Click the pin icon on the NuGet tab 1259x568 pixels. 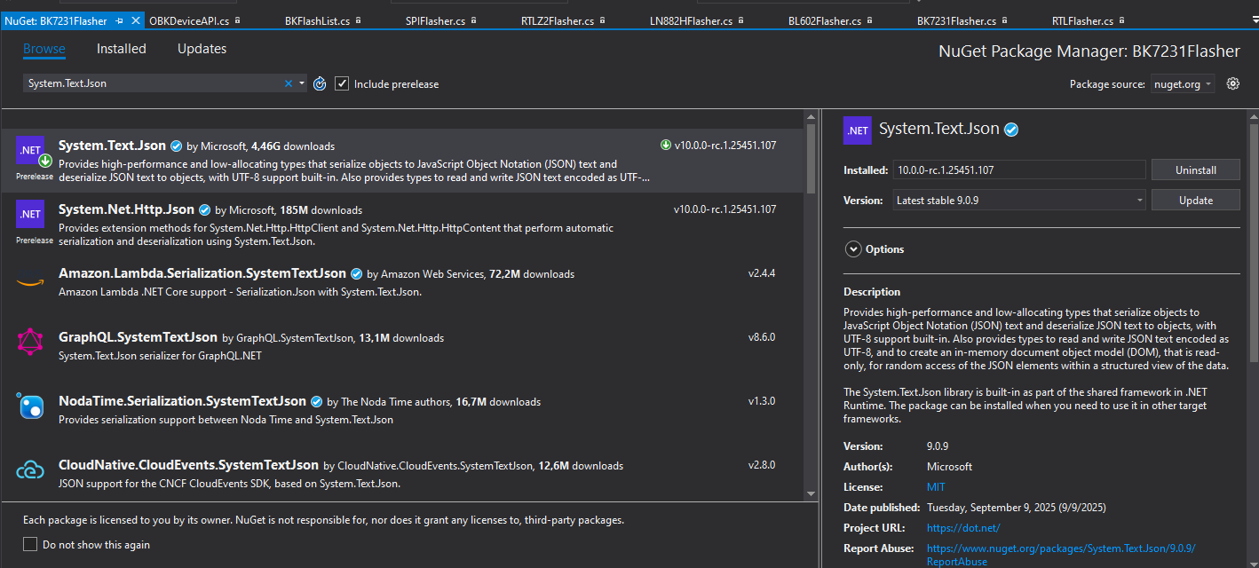[x=120, y=20]
